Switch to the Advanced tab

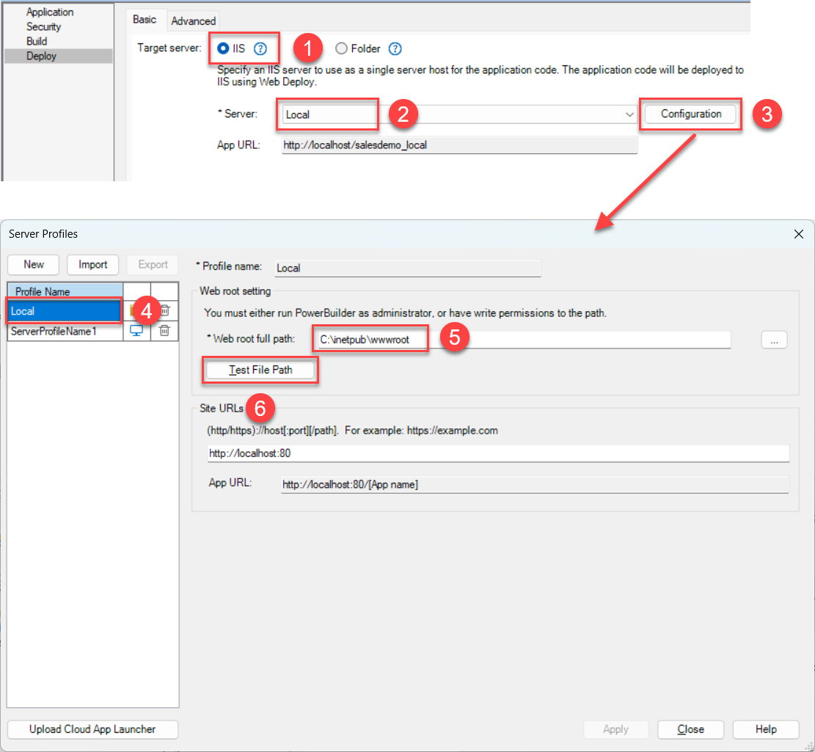click(x=193, y=21)
